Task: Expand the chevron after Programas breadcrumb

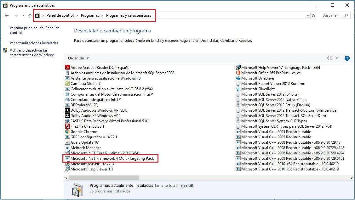Action: [102, 15]
